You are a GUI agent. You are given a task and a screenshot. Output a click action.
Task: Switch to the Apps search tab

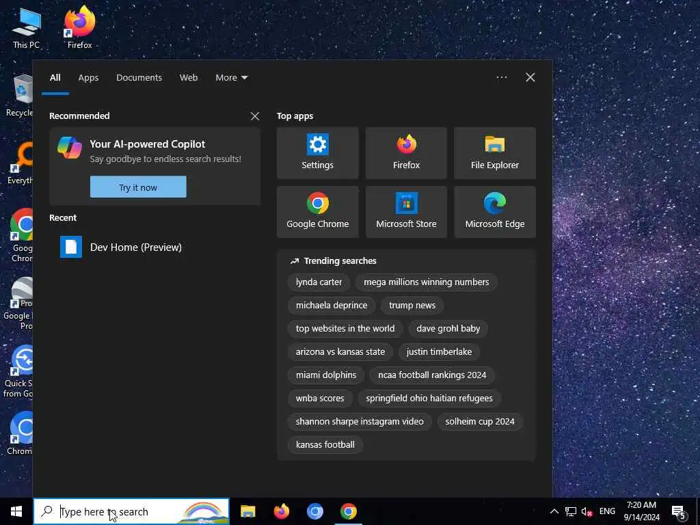pyautogui.click(x=88, y=78)
